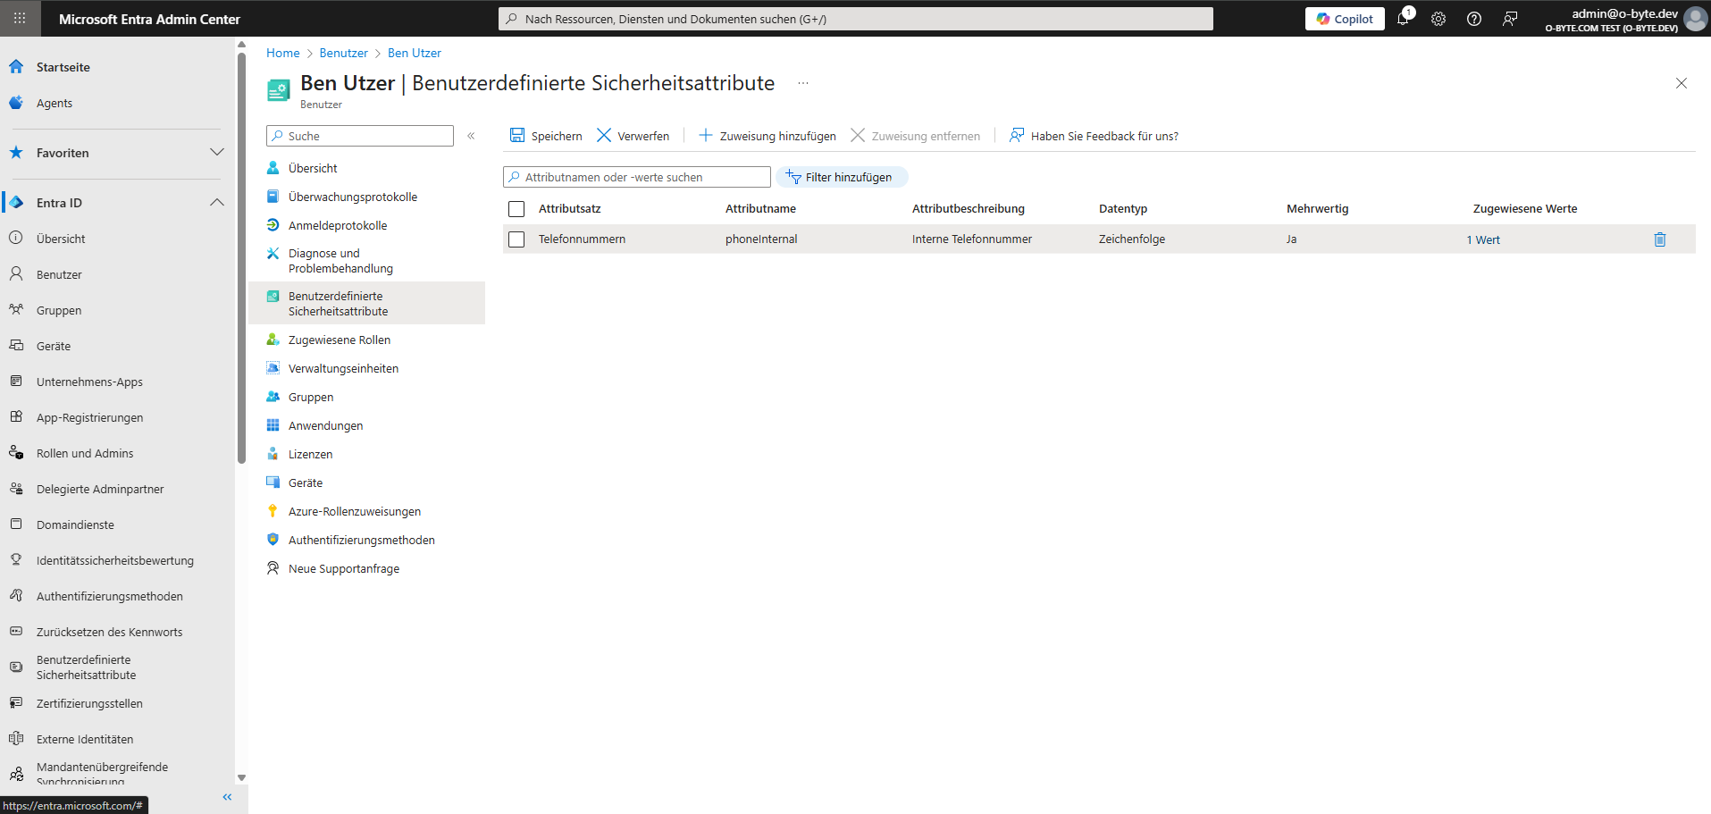
Task: Open Zugewiesene Rollen in user menu
Action: pyautogui.click(x=340, y=340)
